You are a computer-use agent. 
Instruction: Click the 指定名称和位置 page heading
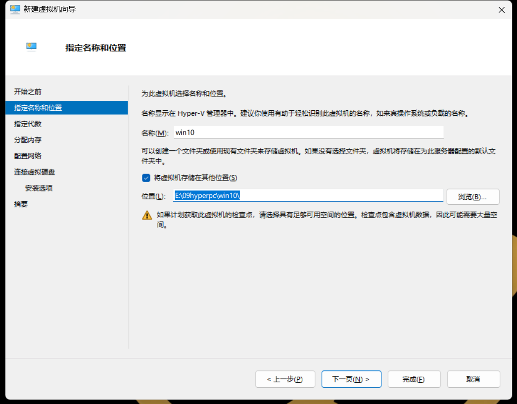tap(95, 48)
